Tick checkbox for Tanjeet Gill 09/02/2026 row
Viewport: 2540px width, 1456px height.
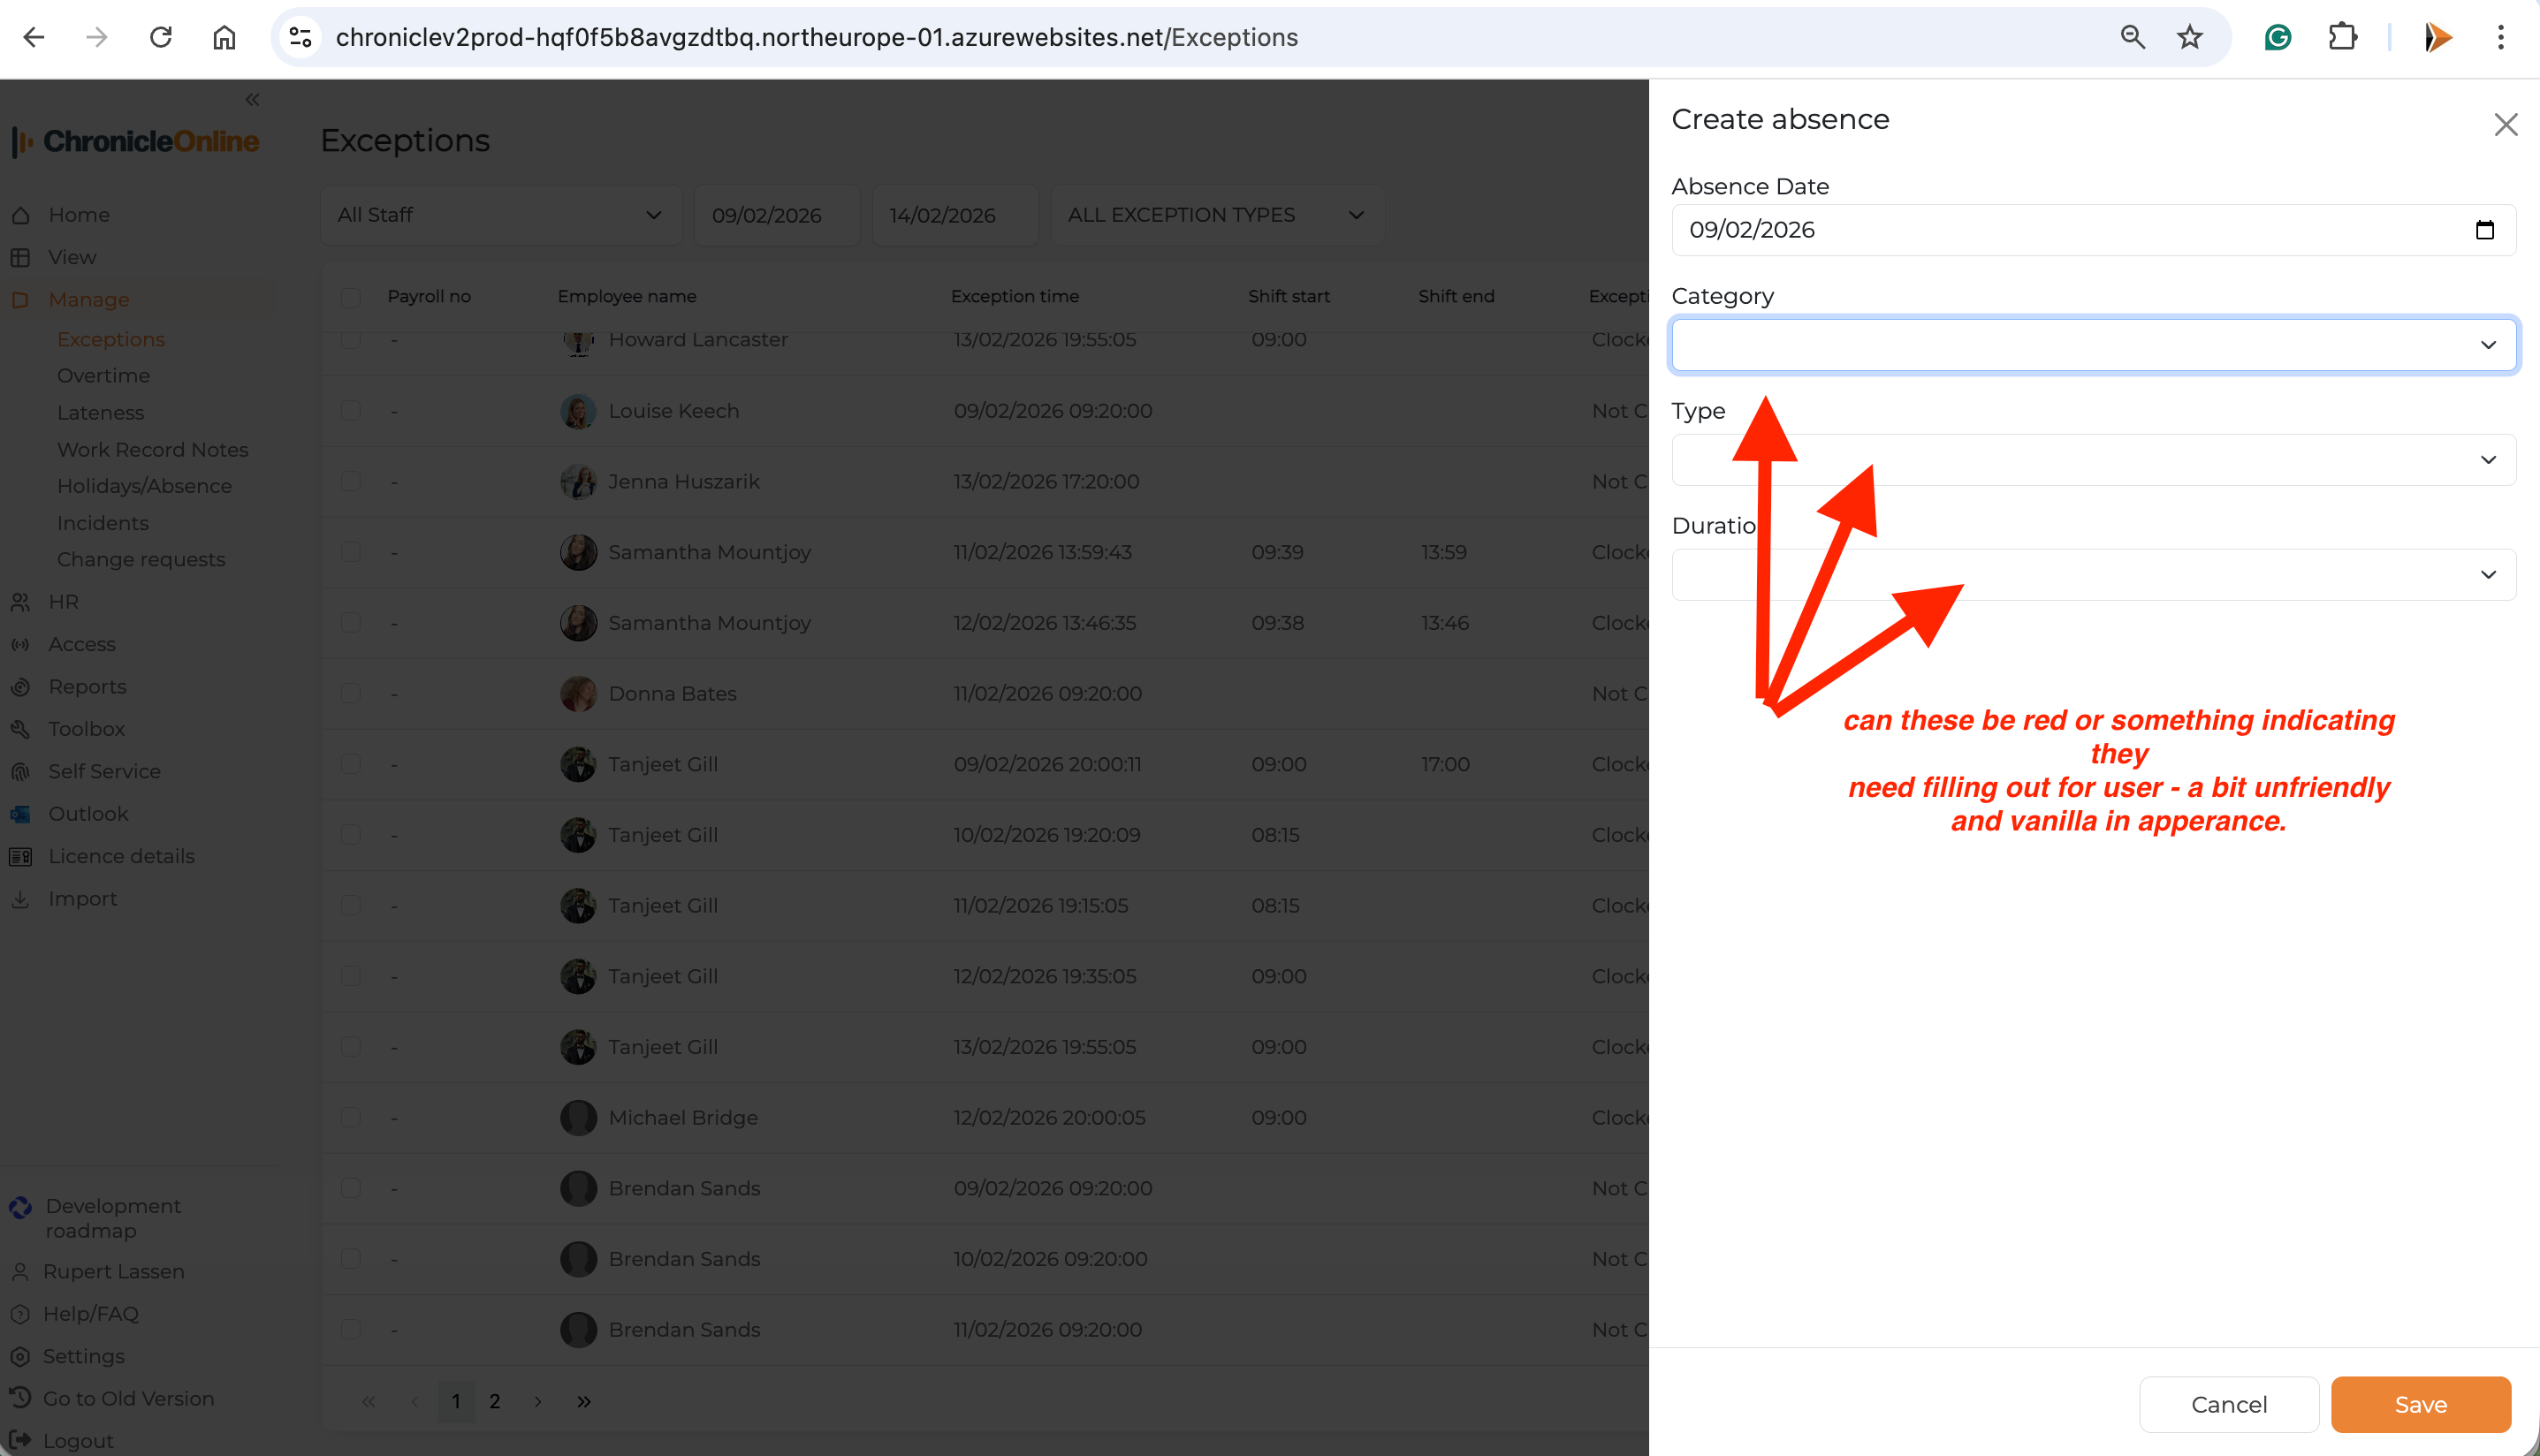tap(350, 764)
